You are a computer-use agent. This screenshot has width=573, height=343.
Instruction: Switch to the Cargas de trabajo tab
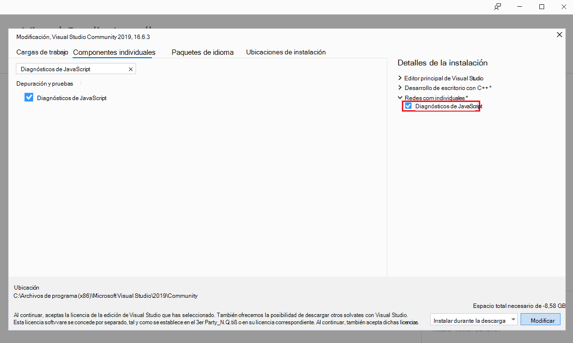(42, 52)
